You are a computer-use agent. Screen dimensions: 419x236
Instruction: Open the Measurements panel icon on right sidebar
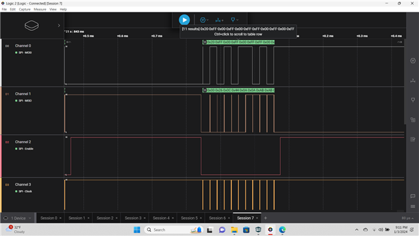click(413, 80)
